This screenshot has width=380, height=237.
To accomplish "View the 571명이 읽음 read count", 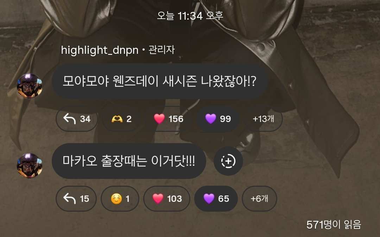I will pyautogui.click(x=334, y=225).
